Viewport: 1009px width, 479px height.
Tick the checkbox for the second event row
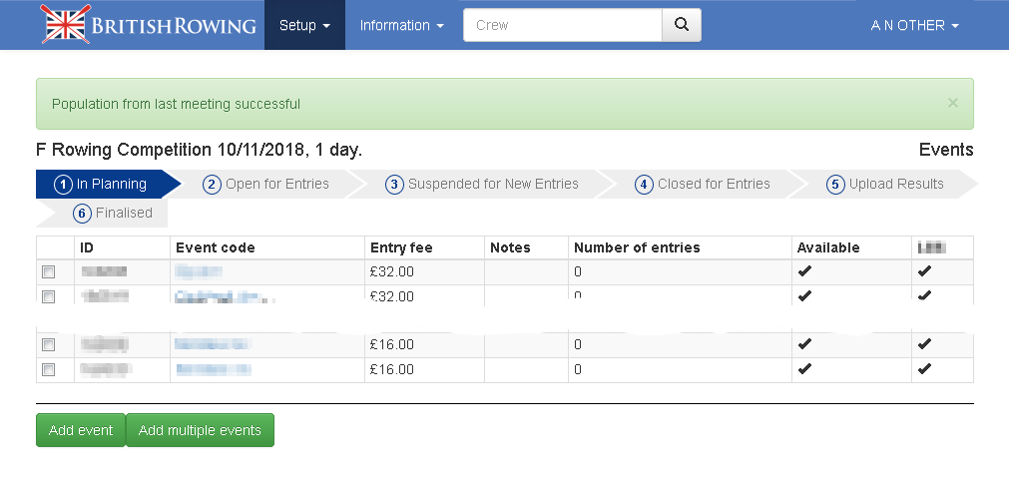(49, 295)
